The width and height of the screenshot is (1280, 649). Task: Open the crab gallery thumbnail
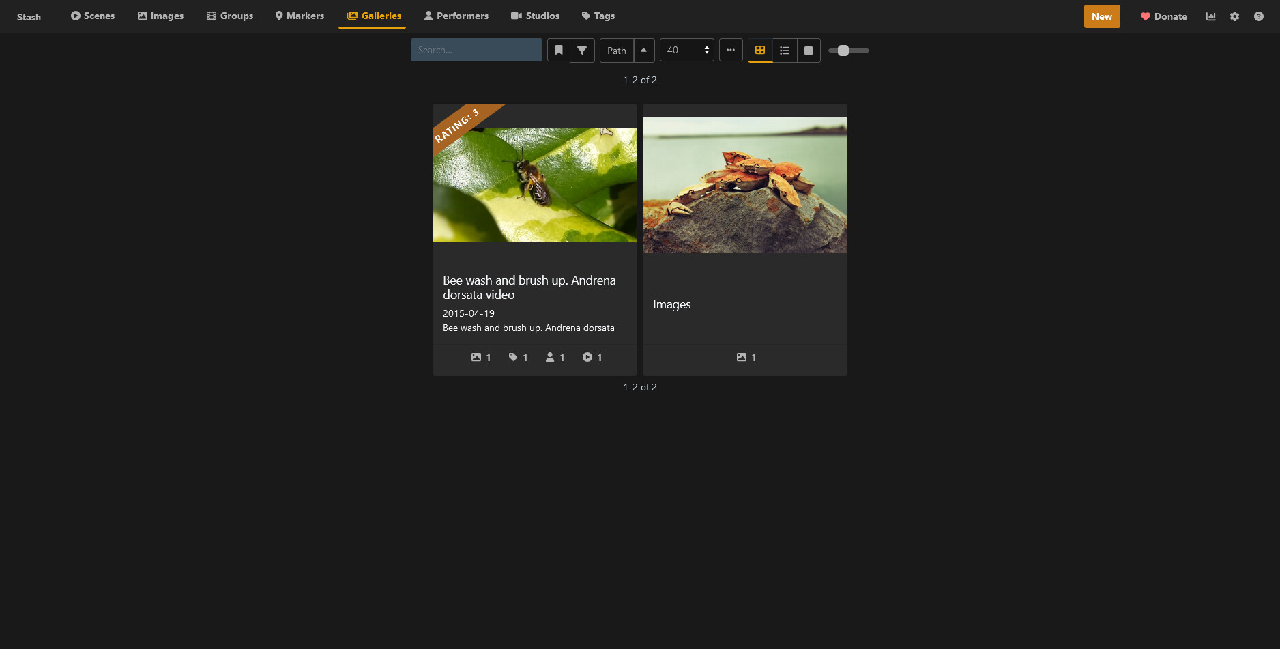[745, 185]
